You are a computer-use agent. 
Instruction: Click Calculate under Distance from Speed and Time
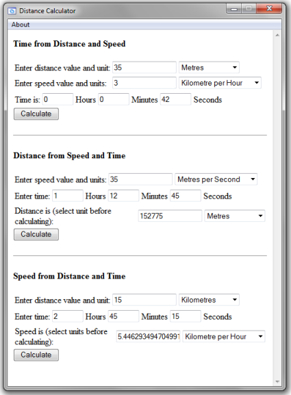pyautogui.click(x=36, y=234)
